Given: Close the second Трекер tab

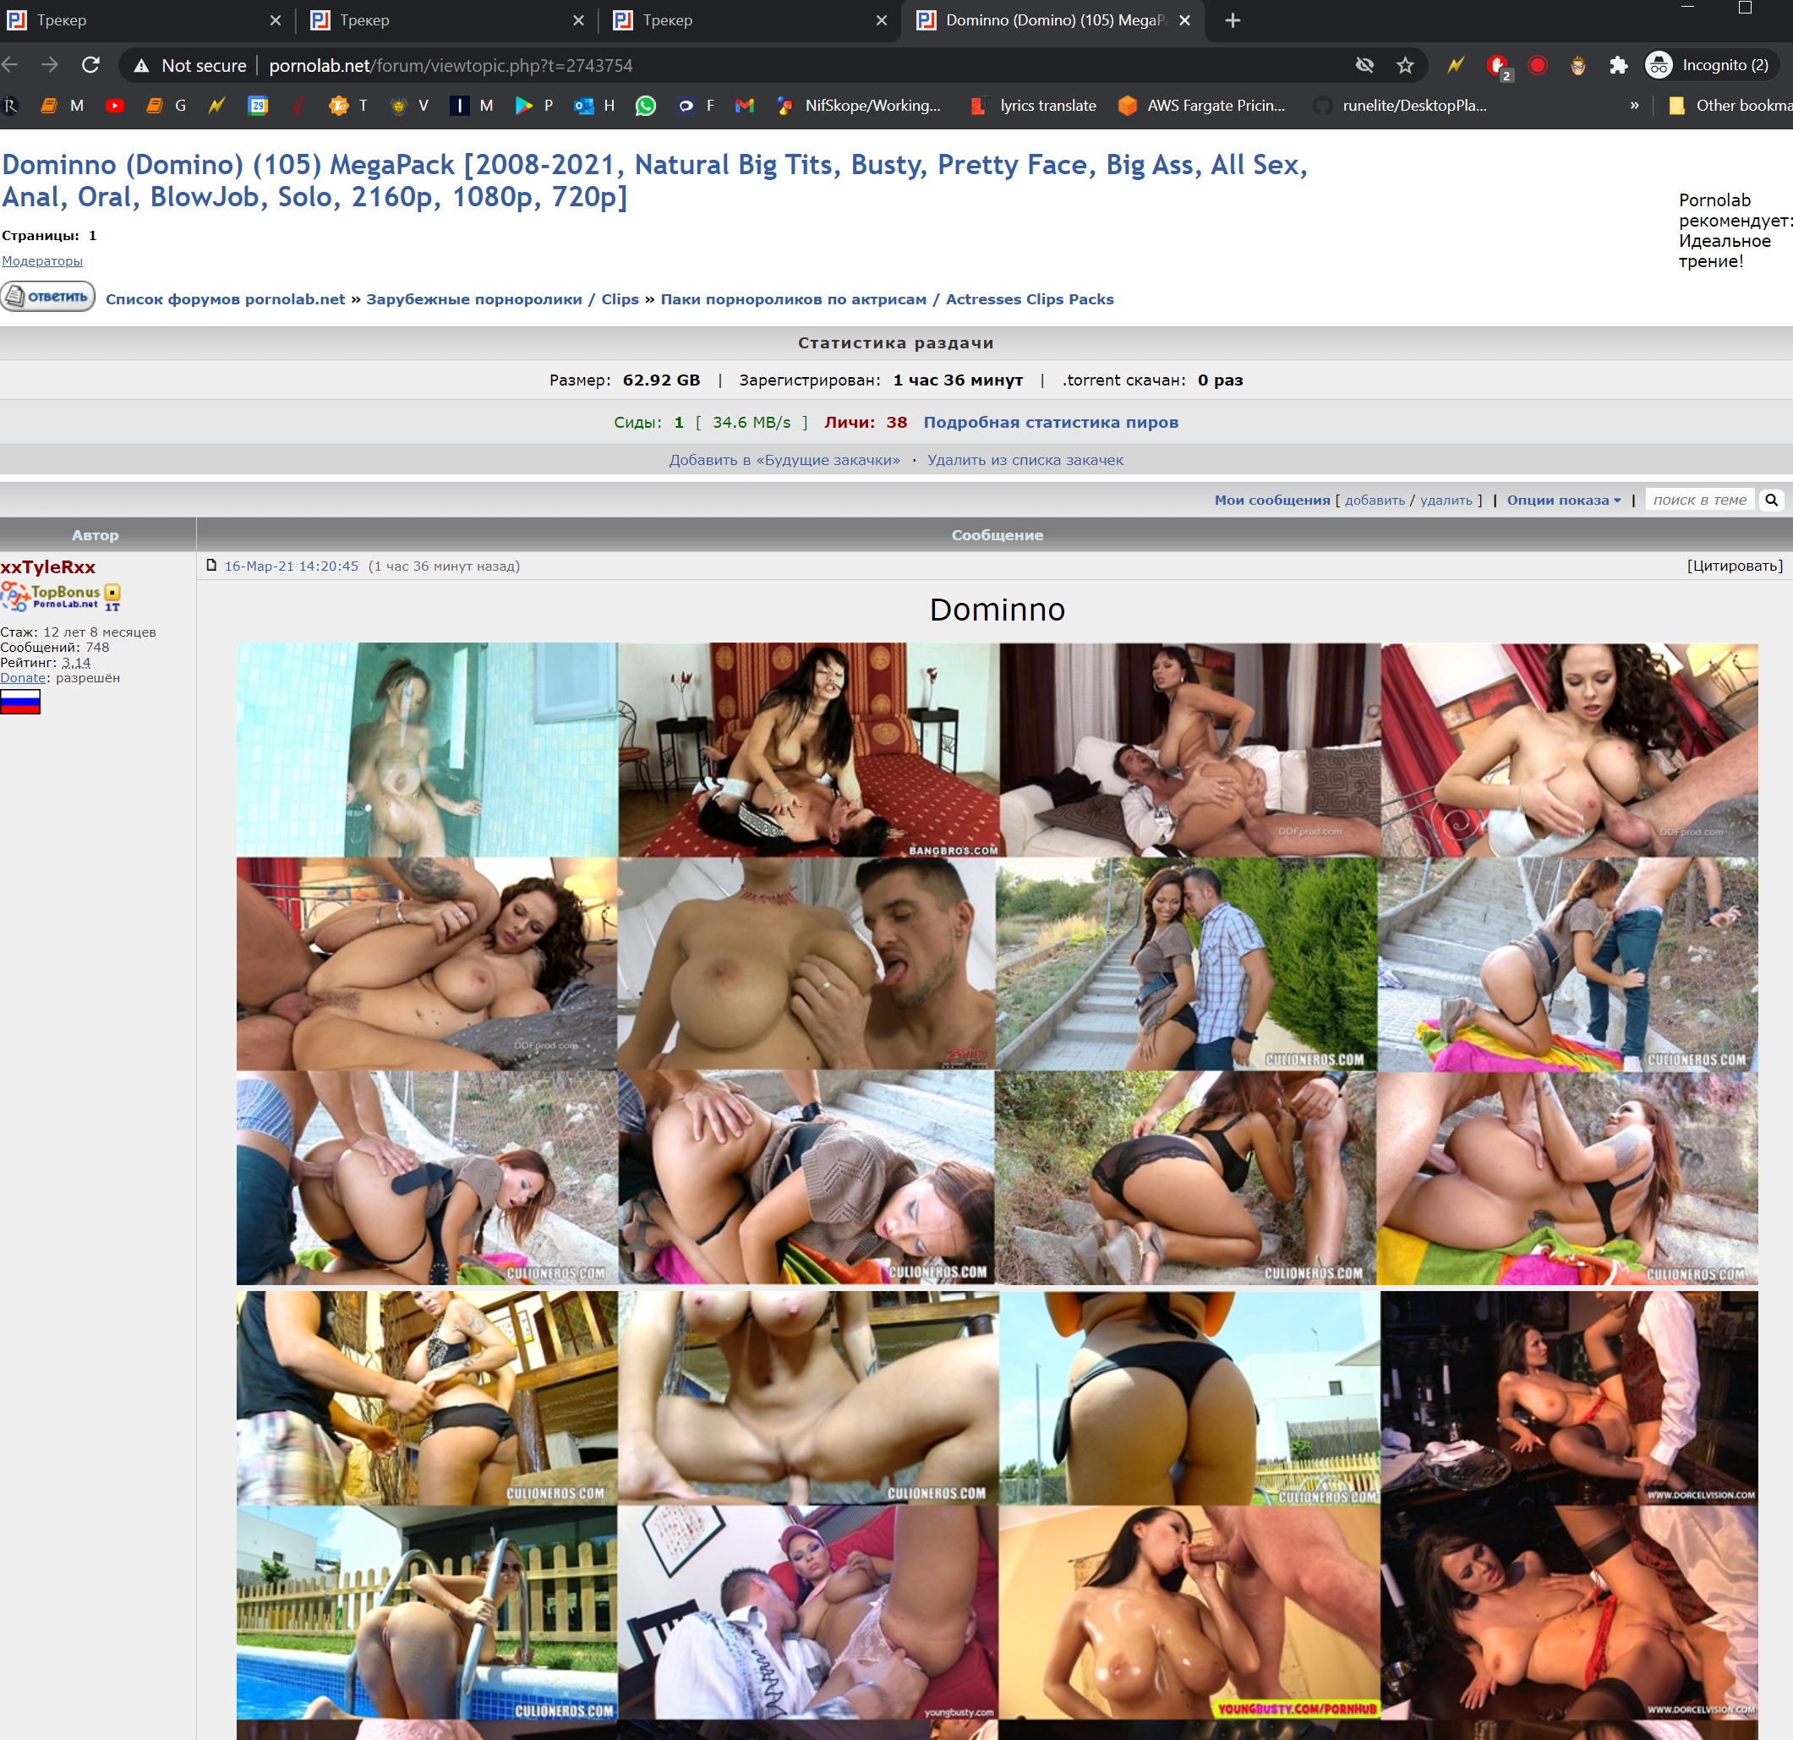Looking at the screenshot, I should pos(578,20).
